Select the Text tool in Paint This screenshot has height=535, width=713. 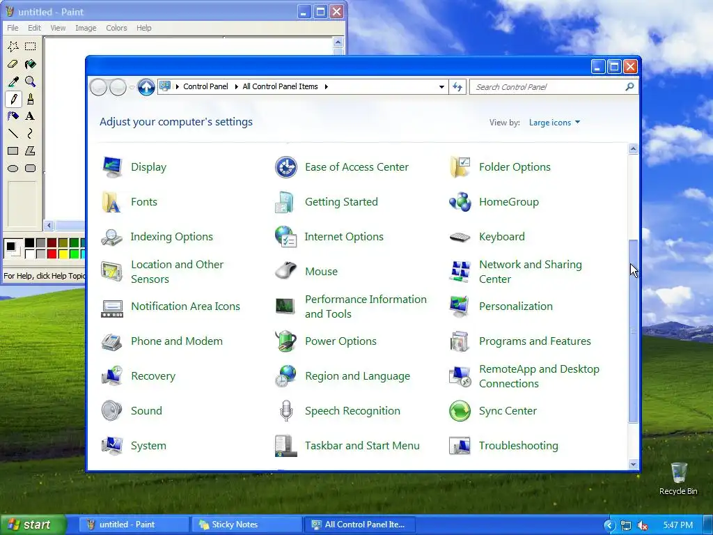(31, 116)
